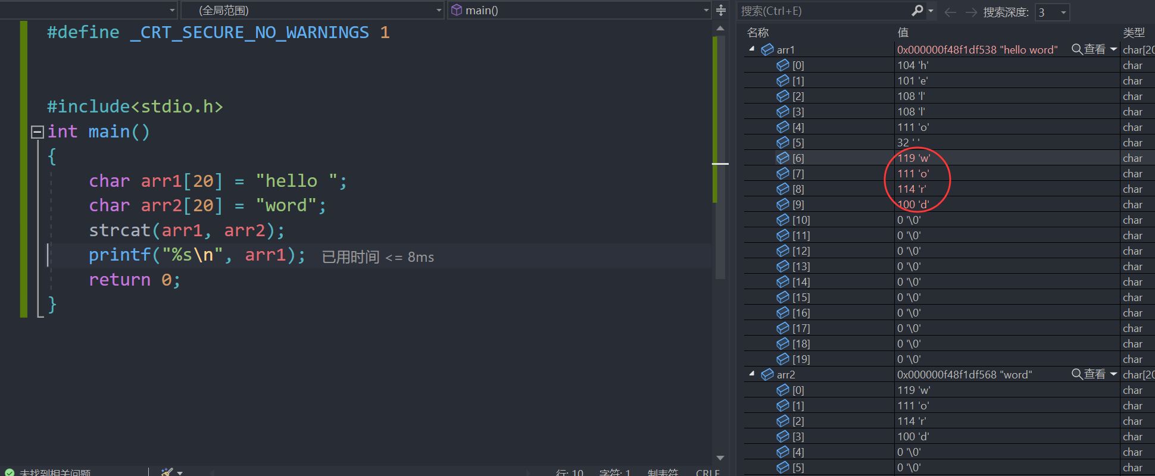
Task: Click the magnifier view icon for arr2
Action: pyautogui.click(x=1077, y=374)
